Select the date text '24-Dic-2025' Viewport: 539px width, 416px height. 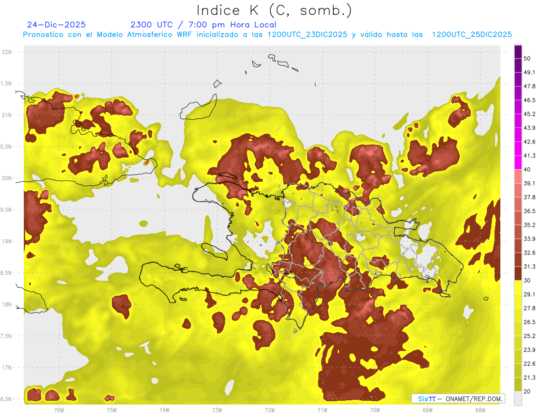coord(56,25)
